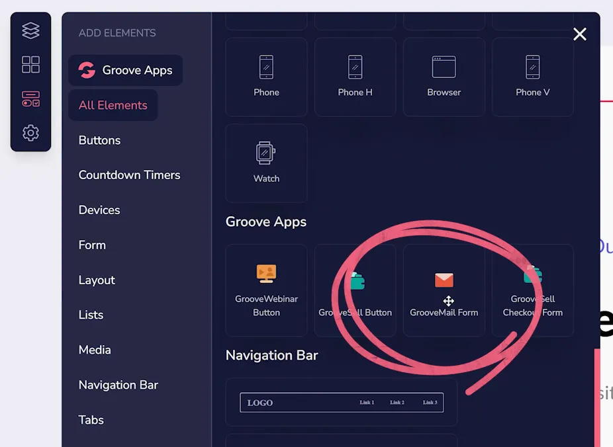Open the Countdown Timers category
This screenshot has height=447, width=613.
click(129, 175)
